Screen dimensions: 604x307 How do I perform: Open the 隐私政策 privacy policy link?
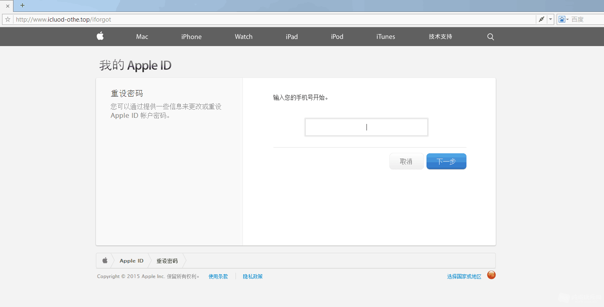[x=253, y=276]
